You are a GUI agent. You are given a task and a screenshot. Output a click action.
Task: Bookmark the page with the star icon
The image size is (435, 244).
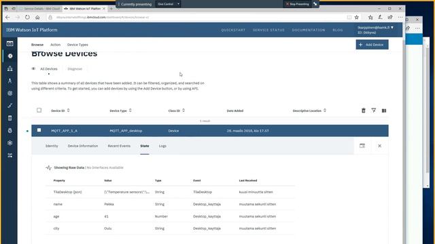(357, 17)
